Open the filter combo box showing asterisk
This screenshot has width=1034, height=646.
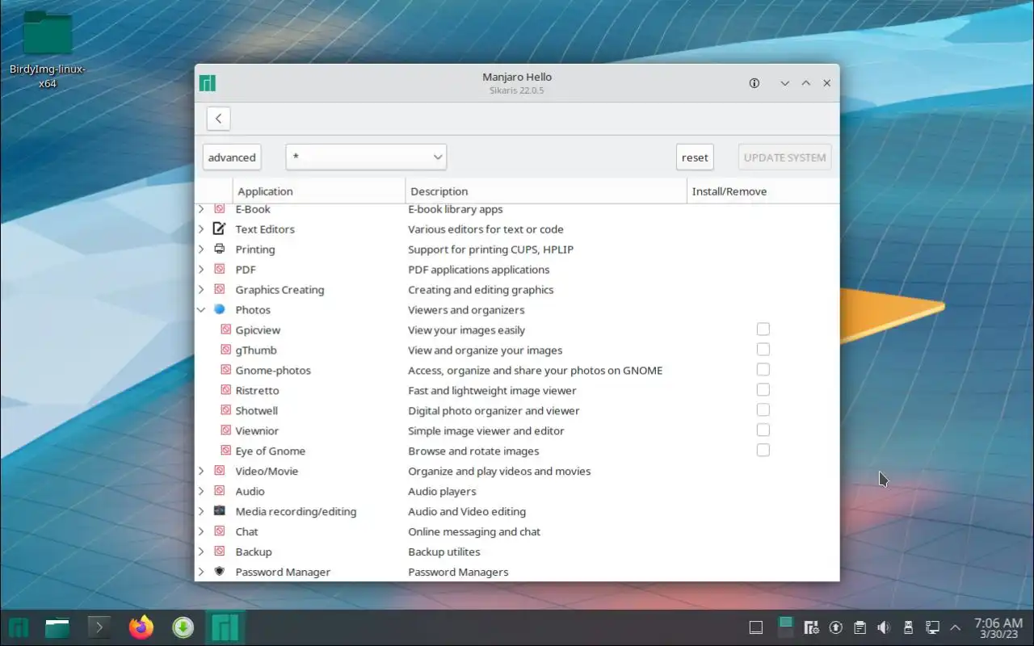click(366, 157)
